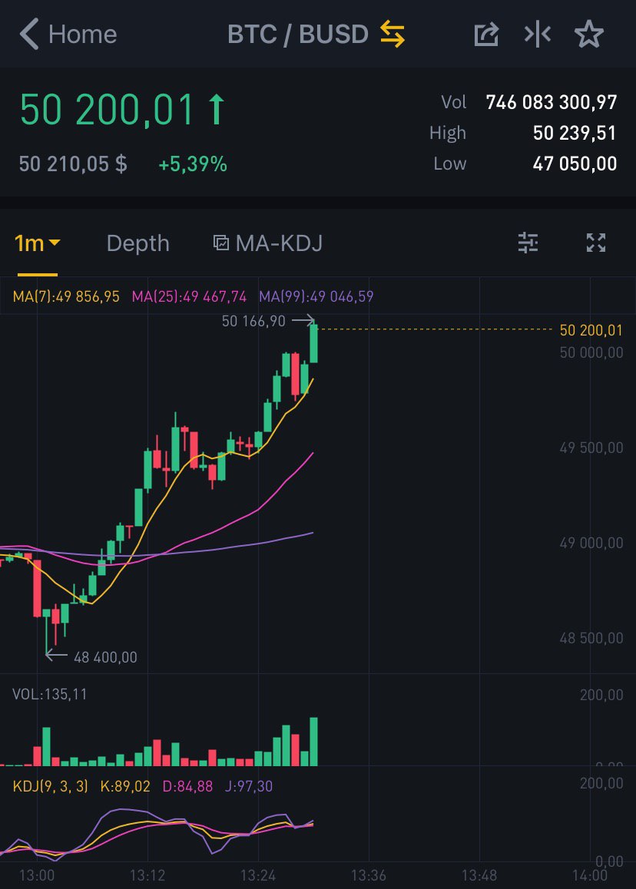
Task: Tap the MA(25):49 467,74 label
Action: [x=190, y=296]
